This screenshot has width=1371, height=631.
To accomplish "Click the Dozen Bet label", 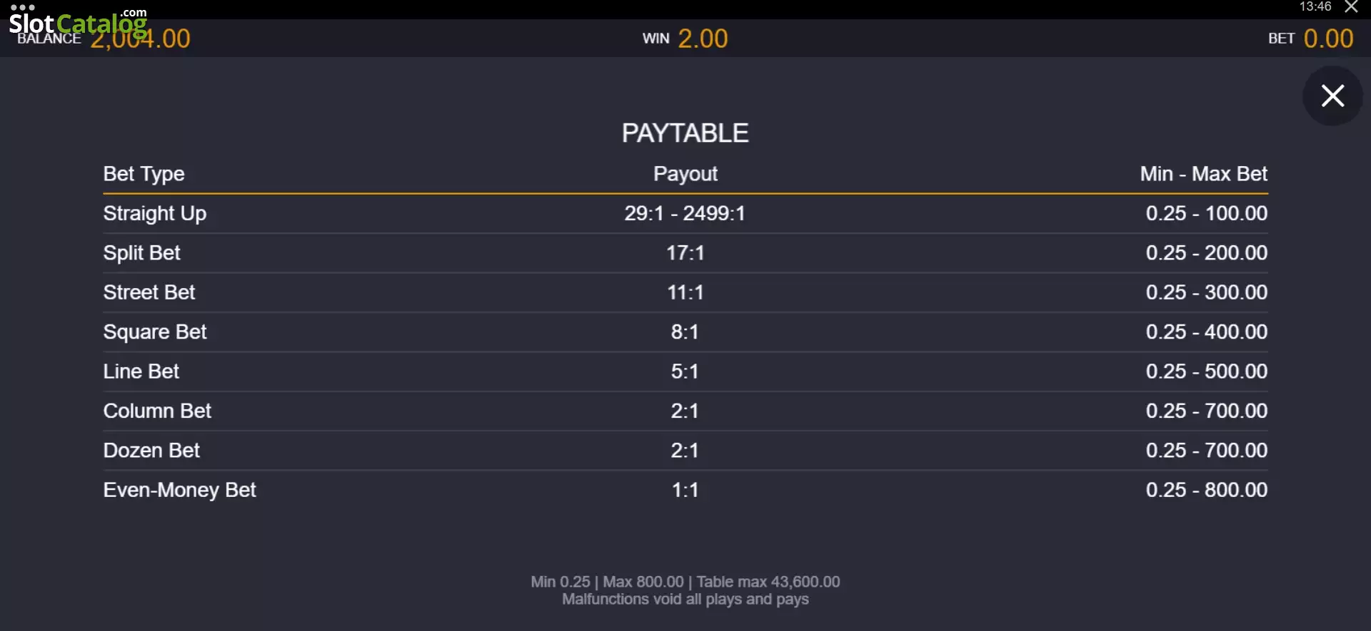I will 151,451.
